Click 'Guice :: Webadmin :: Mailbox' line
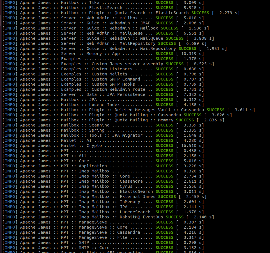270x253 pixels. (x=106, y=28)
